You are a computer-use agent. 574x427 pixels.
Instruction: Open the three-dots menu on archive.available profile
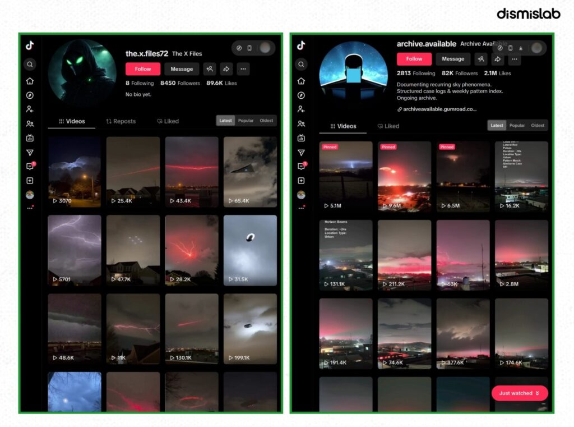515,59
